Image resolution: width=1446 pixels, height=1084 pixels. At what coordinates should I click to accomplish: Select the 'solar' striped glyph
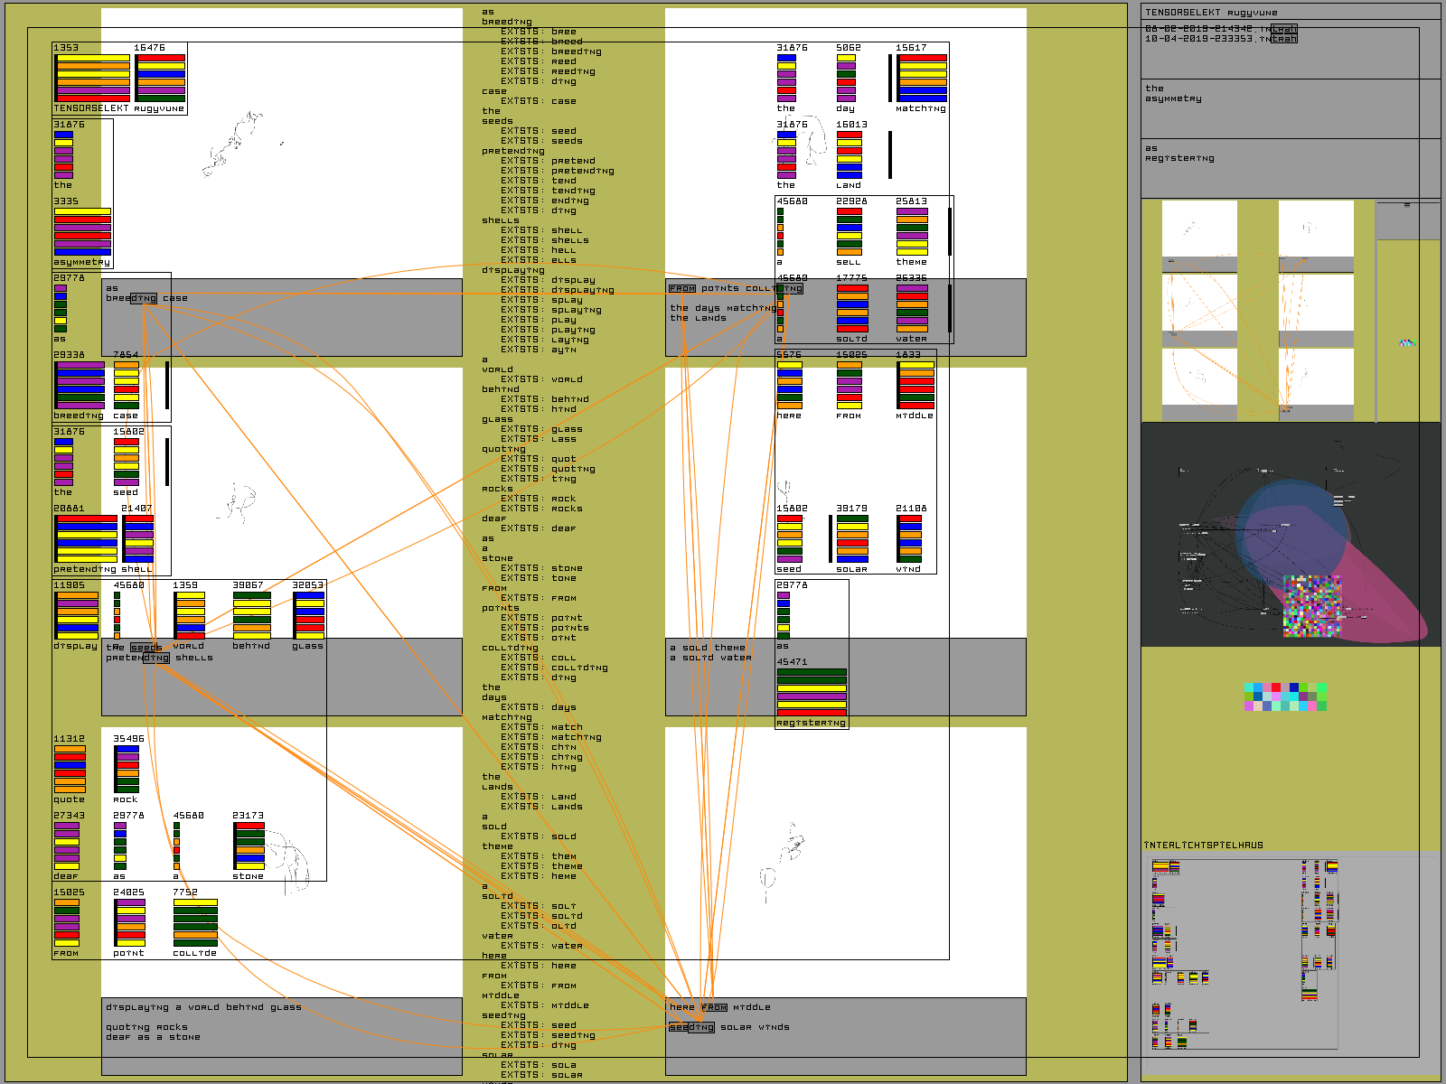pyautogui.click(x=851, y=539)
